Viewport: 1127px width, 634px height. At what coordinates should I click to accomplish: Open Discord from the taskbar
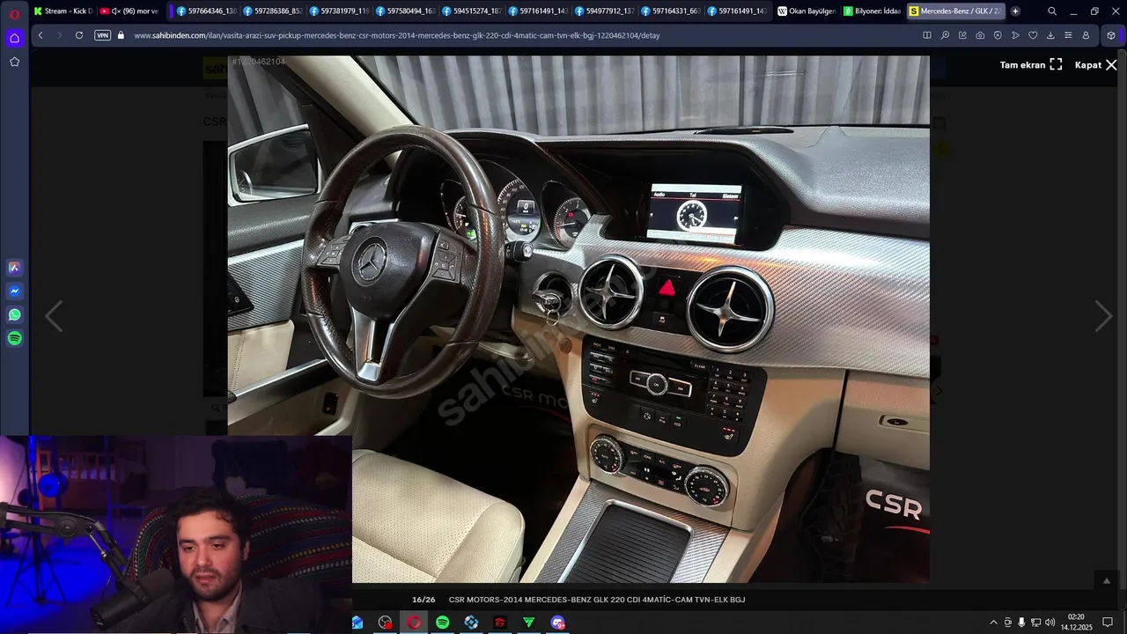pyautogui.click(x=557, y=623)
